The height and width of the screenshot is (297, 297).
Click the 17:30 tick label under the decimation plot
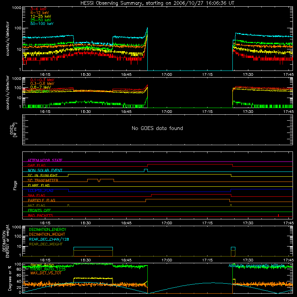coord(248,260)
